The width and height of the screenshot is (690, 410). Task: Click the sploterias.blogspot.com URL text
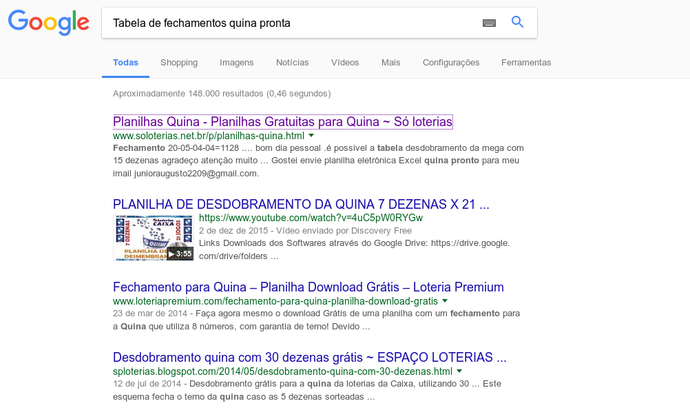tap(282, 371)
